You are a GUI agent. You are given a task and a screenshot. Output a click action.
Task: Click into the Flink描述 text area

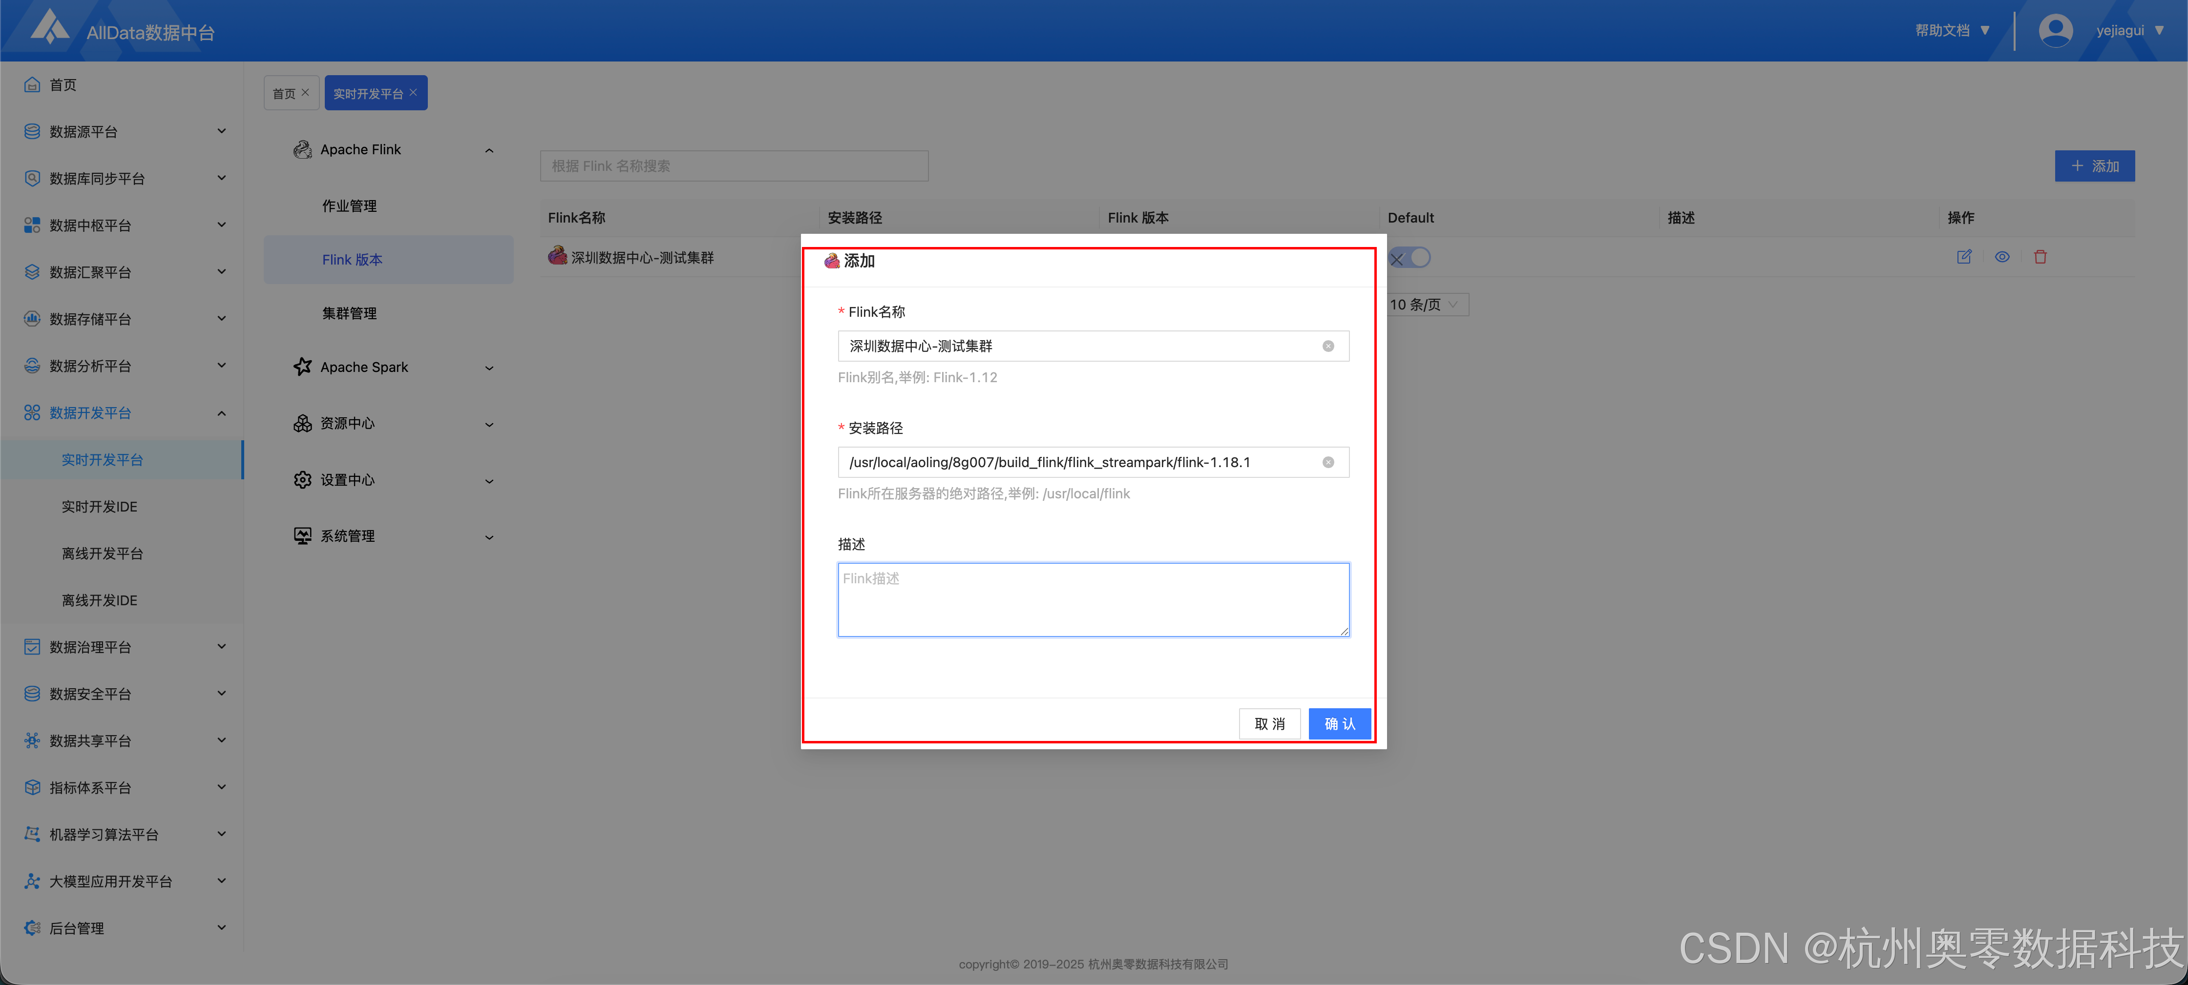[x=1093, y=599]
